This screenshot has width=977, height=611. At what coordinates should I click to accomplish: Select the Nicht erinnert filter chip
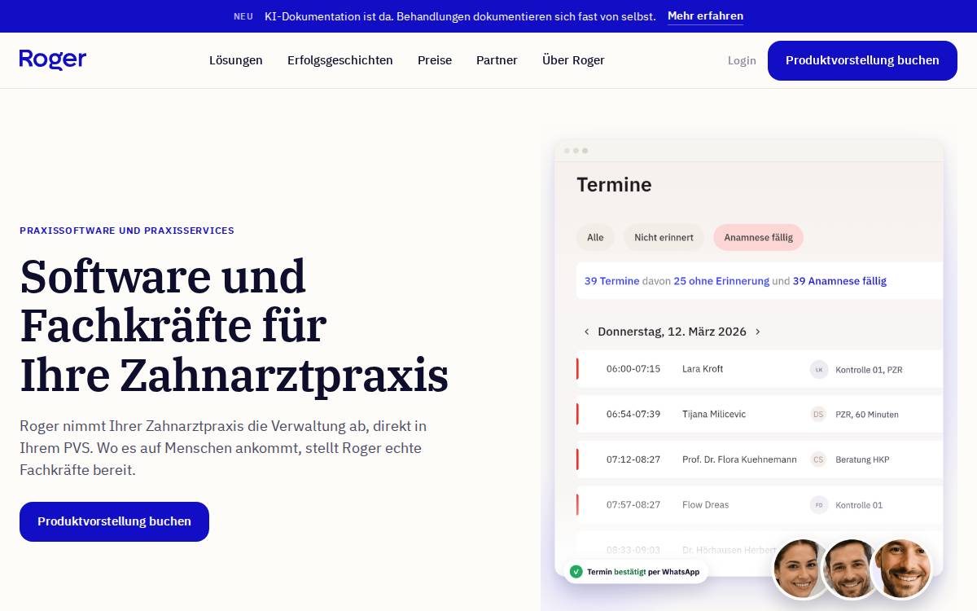coord(664,237)
